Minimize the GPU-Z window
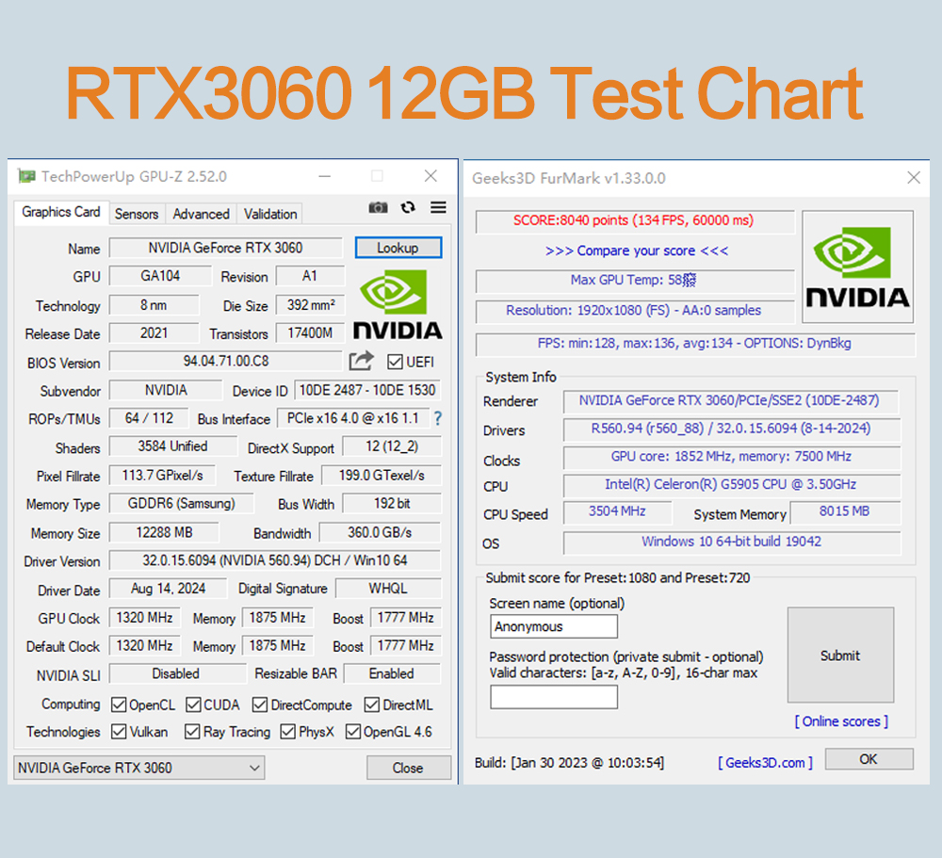Screen dimensions: 942x858 click(x=325, y=176)
